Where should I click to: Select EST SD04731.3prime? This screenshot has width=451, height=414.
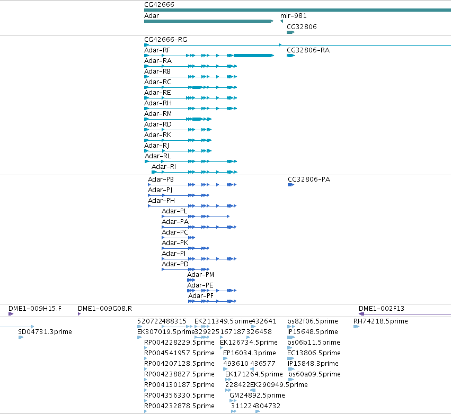coord(21,337)
